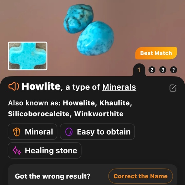The height and width of the screenshot is (185, 185).
Task: Click the Correct the Name button
Action: (140, 176)
